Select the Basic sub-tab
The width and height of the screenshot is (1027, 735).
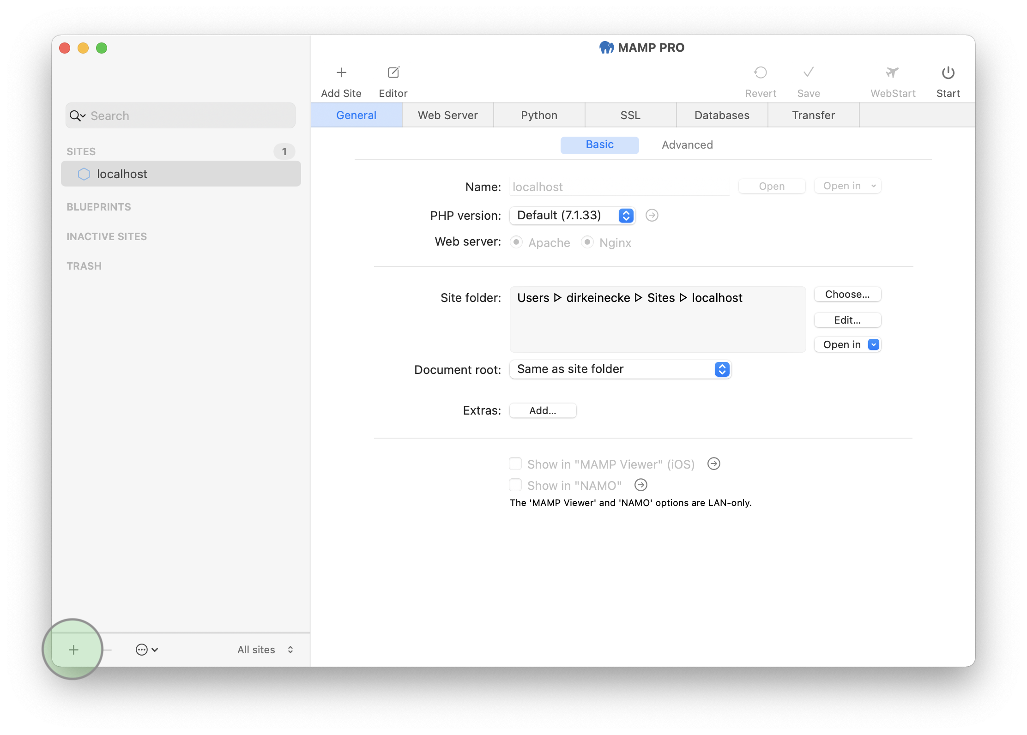point(599,145)
